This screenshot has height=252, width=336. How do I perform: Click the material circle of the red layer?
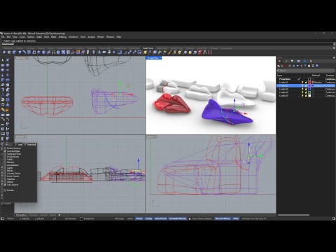tap(313, 83)
